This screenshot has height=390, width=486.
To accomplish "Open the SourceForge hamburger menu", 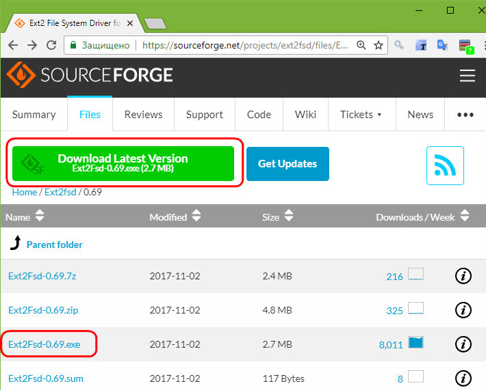I will pos(467,75).
